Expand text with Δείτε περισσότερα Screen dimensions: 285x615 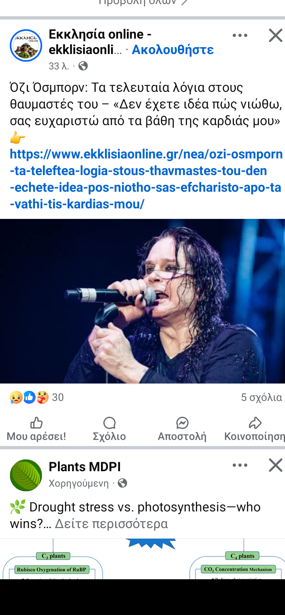111,524
